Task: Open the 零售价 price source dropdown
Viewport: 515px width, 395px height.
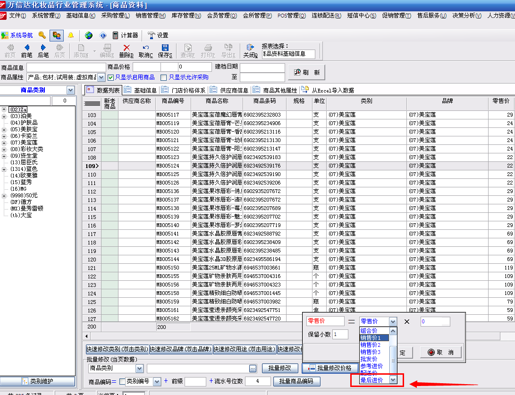Action: point(393,321)
